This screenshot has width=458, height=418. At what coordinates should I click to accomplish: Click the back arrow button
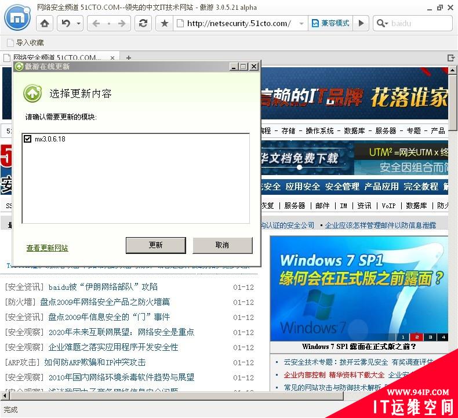coord(96,23)
